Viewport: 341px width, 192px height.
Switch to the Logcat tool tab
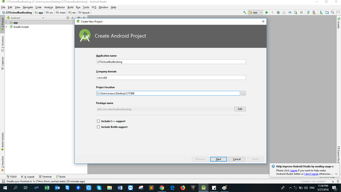pos(28,177)
